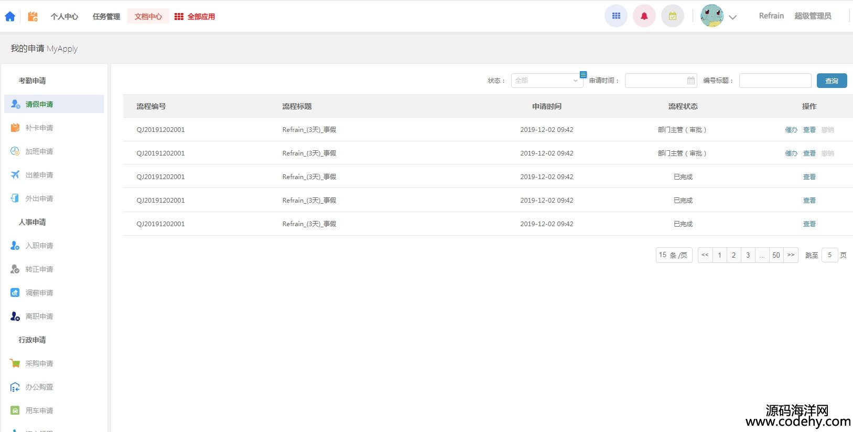Open the 15 条/页 page size selector
This screenshot has width=853, height=432.
click(x=674, y=255)
